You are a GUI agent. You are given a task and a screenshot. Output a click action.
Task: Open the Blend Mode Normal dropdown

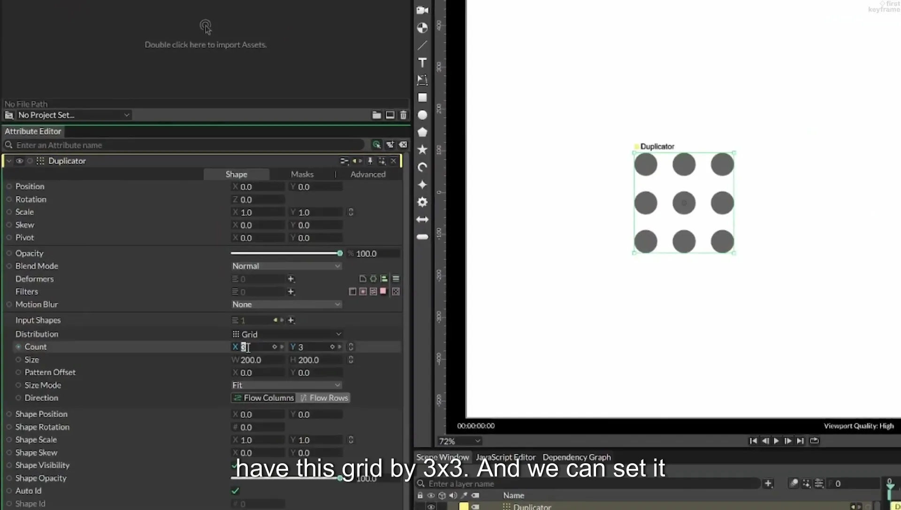[286, 266]
